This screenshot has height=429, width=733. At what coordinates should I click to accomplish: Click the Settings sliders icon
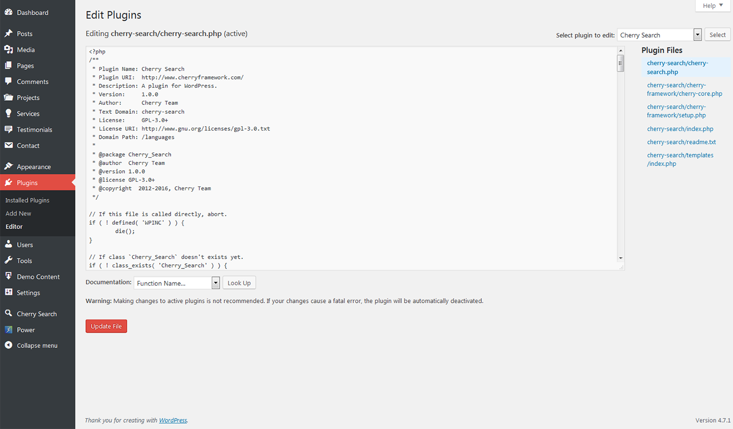tap(8, 293)
